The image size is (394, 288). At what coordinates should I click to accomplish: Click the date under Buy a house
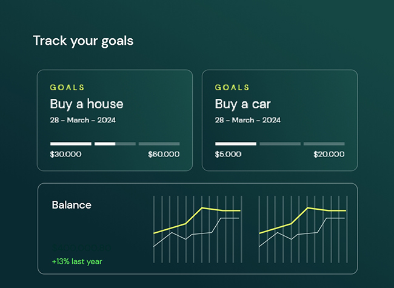click(x=82, y=120)
